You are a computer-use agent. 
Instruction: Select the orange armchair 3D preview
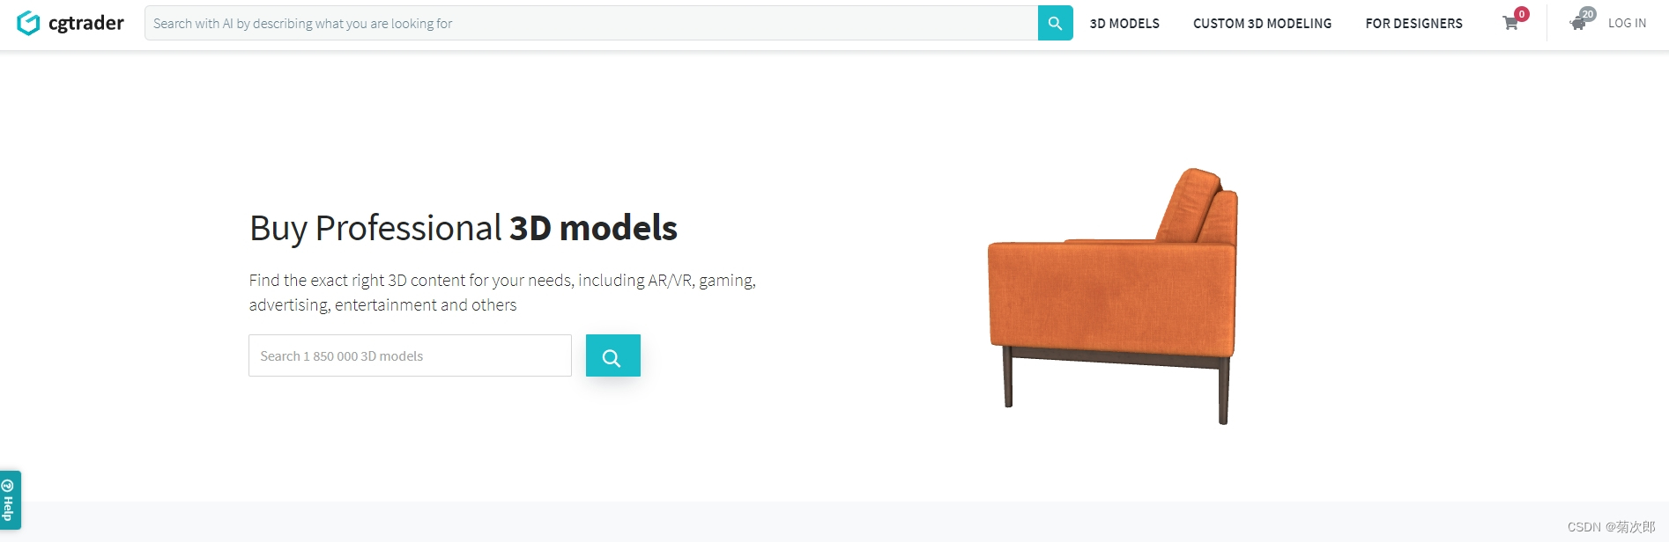coord(1113,296)
